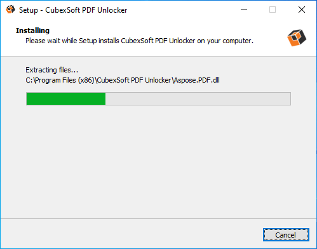
Task: Click the unfilled gray part of progress bar
Action: [198, 98]
